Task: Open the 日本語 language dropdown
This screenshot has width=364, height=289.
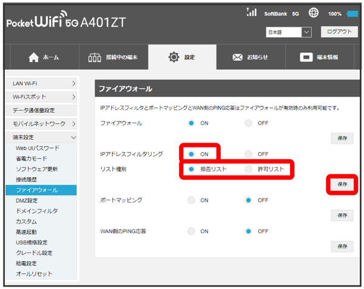Action: (288, 32)
